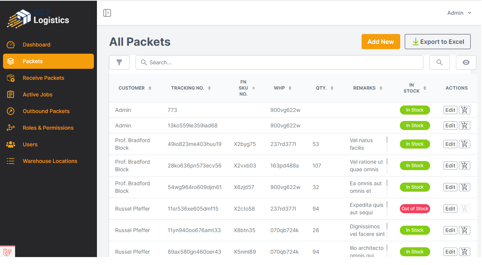
Task: Click the magnifier search button right of search box
Action: pyautogui.click(x=440, y=62)
